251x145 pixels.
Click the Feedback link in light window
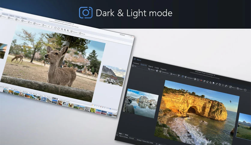[122, 35]
